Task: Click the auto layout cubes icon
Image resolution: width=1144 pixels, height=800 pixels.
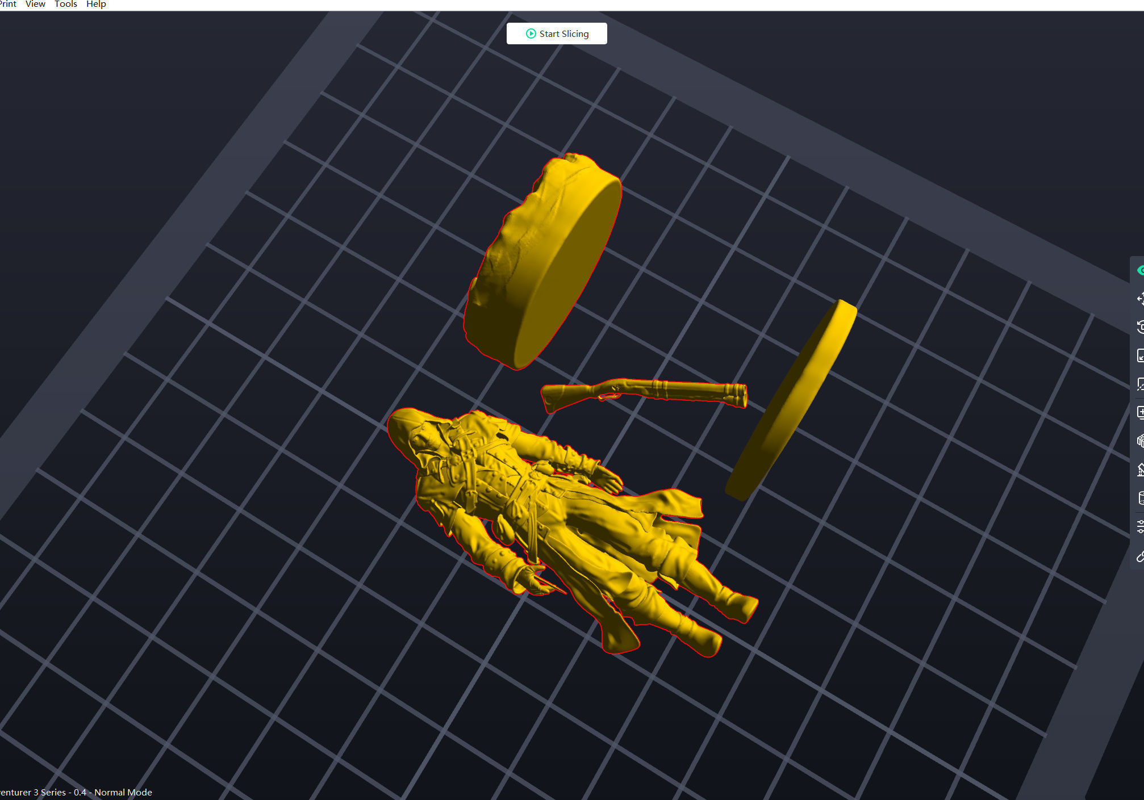Action: [x=1140, y=441]
